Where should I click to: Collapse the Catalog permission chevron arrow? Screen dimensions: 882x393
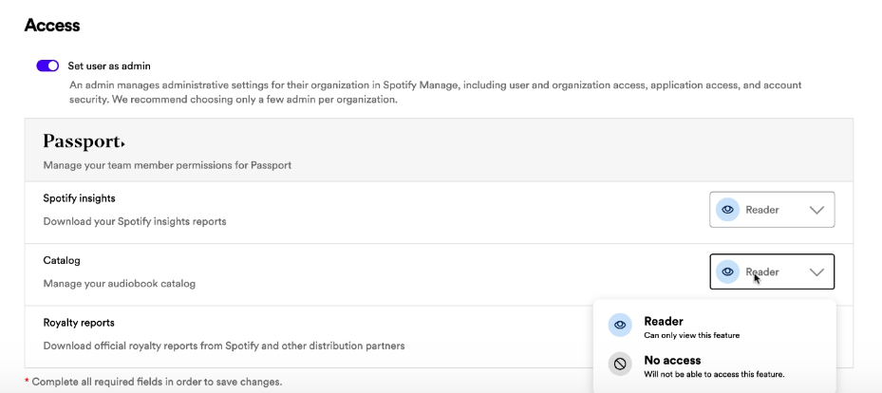[816, 272]
